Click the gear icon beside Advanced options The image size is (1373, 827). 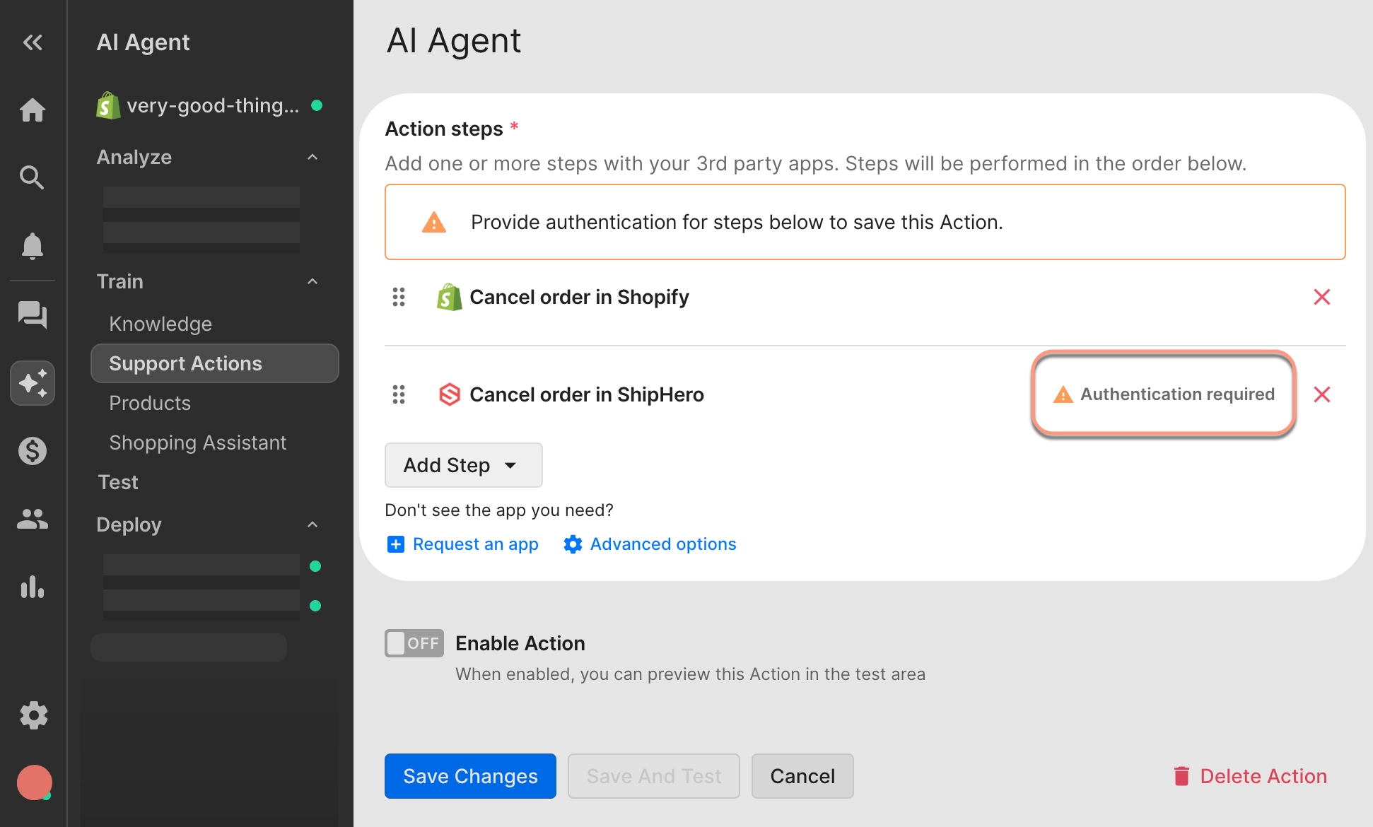point(573,544)
